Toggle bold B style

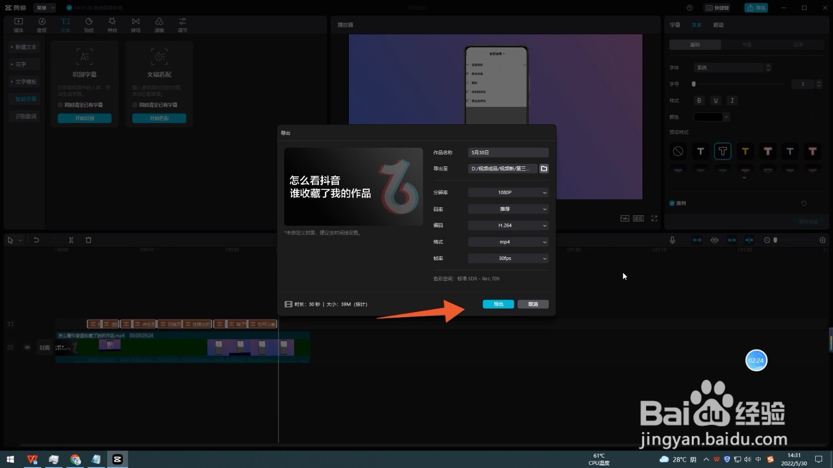[699, 100]
